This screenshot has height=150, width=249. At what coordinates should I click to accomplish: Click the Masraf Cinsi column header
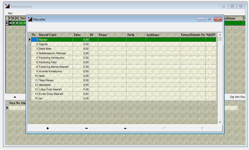(55, 35)
